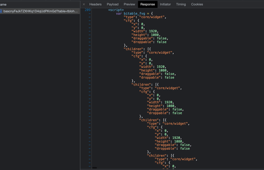Click the var keyword in the code
Screen dimensions: 264x170
tap(119, 14)
